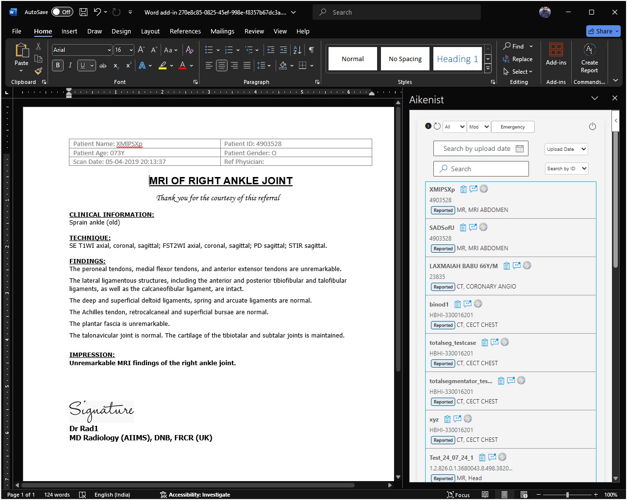Open the report clipboard icon for XMIPSXp

(462, 189)
